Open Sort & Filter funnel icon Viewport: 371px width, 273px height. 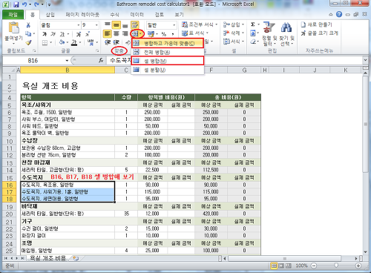point(269,27)
